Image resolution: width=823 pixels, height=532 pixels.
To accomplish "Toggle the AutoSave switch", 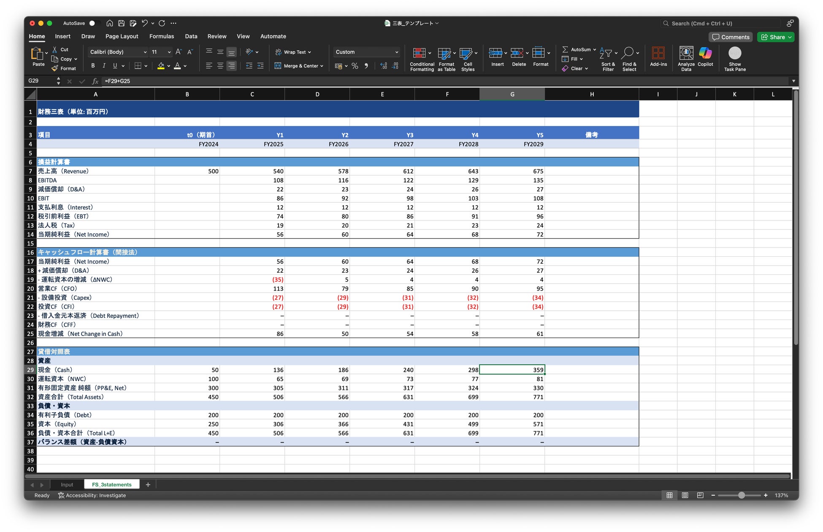I will click(x=95, y=23).
